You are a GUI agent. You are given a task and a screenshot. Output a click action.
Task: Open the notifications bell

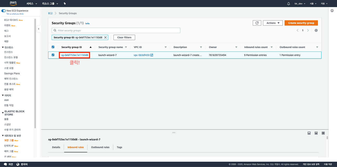click(x=289, y=4)
